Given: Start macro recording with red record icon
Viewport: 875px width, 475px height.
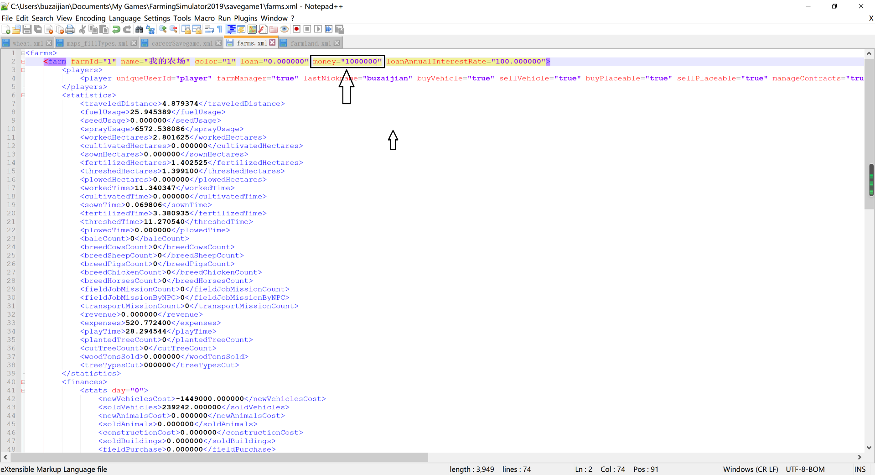Looking at the screenshot, I should 296,29.
